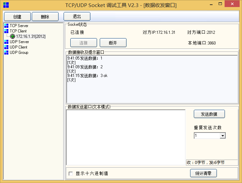Viewport: 242px width, 183px height.
Task: Enable the 显示十六进制值 checkbox
Action: [x=71, y=174]
